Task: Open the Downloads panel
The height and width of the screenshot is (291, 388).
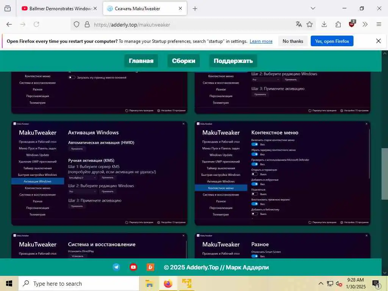Action: click(x=324, y=24)
